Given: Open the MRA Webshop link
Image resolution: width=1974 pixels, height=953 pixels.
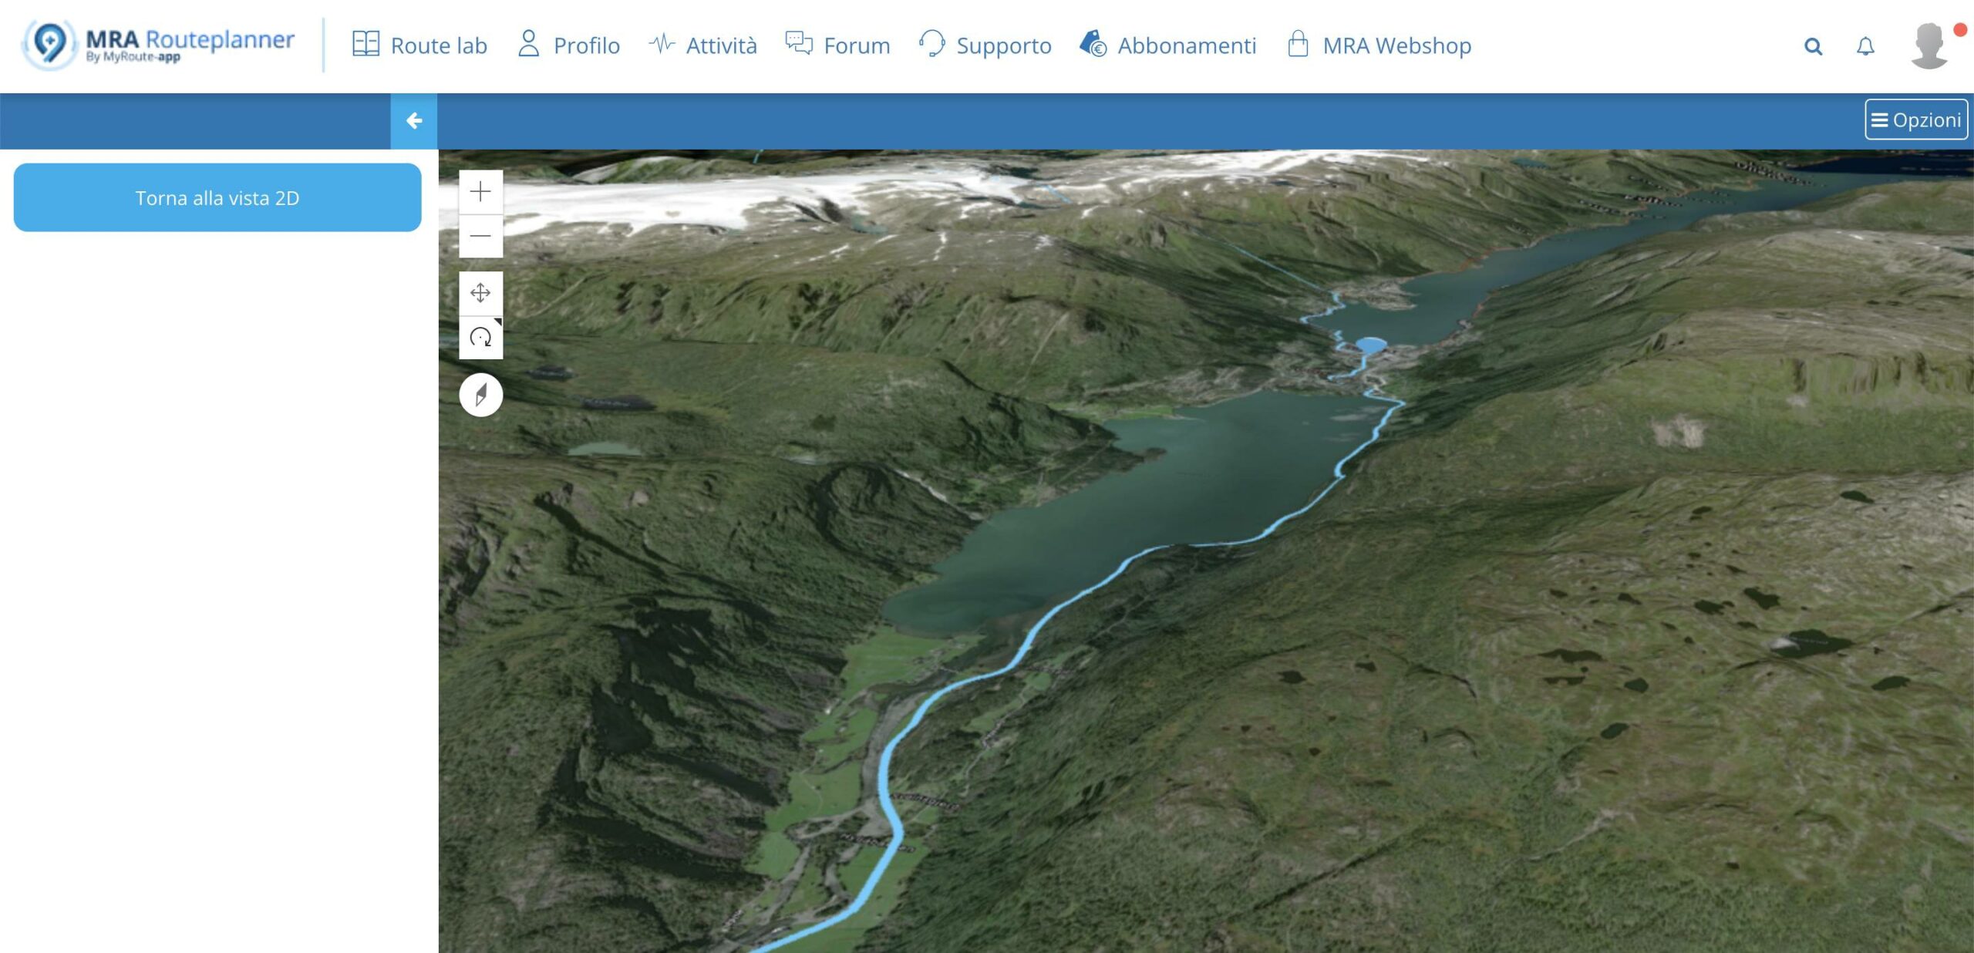Looking at the screenshot, I should point(1379,45).
